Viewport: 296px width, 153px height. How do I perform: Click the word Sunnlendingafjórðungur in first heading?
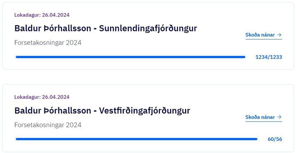pos(148,29)
